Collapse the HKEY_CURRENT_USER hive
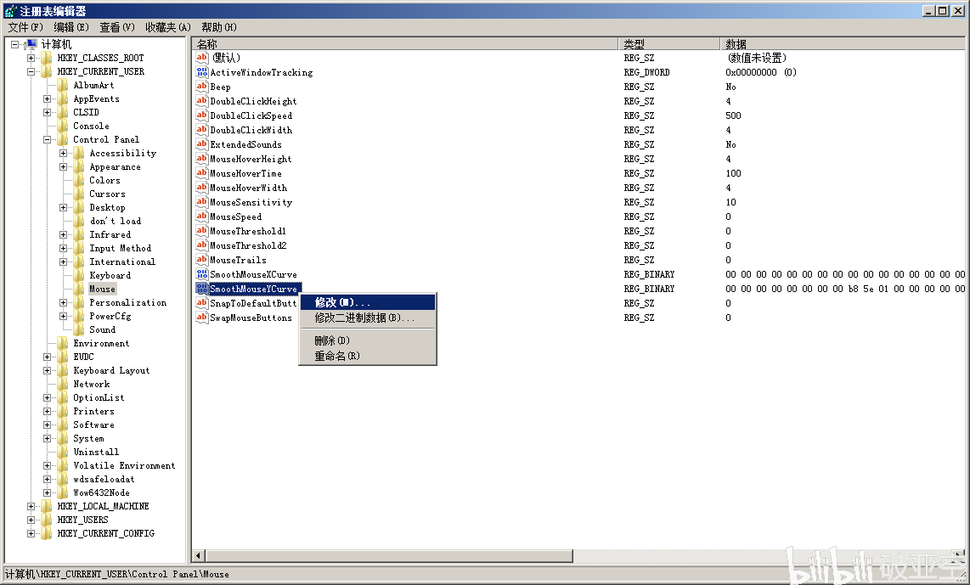This screenshot has width=970, height=585. point(31,71)
